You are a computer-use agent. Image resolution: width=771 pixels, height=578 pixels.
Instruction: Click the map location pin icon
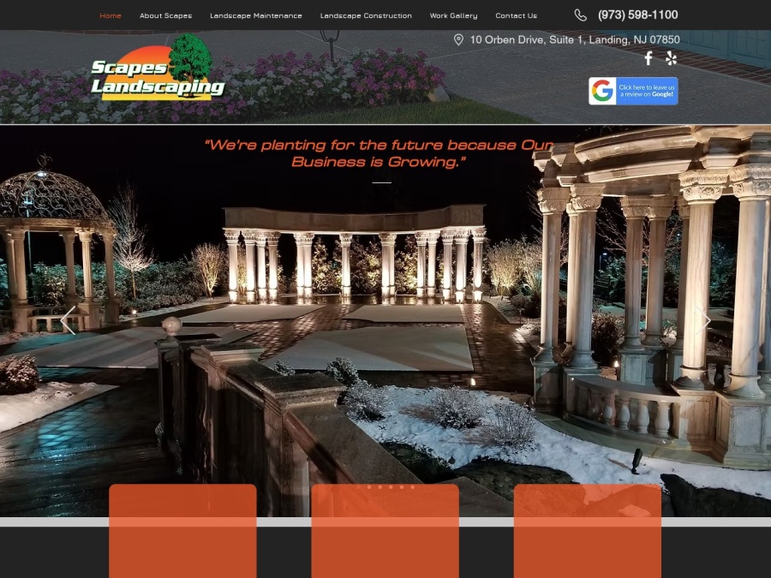(x=458, y=39)
